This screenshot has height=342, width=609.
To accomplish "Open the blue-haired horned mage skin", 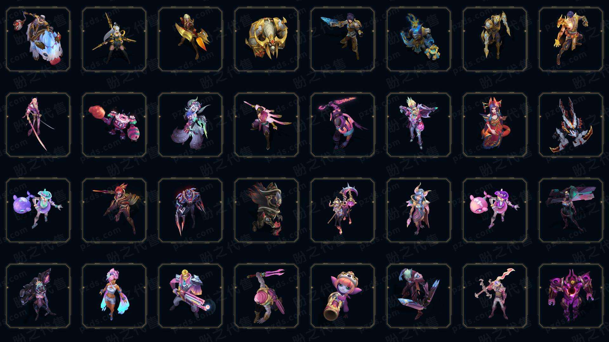I will [419, 210].
